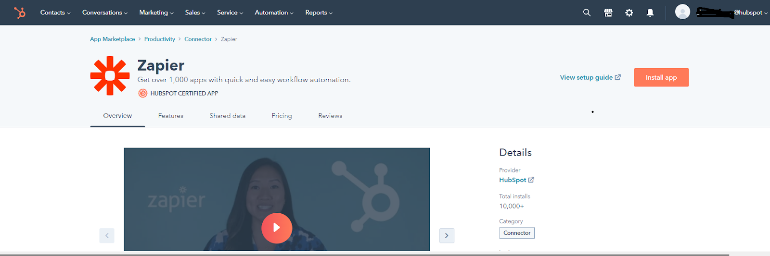770x256 pixels.
Task: Click the HubSpot sprocket logo
Action: pos(20,12)
